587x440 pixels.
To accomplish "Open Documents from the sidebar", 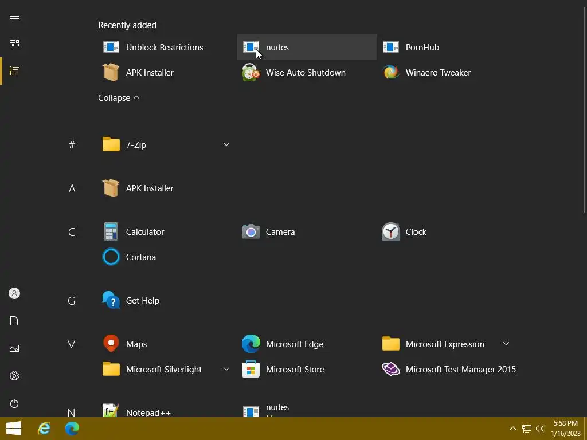I will (x=14, y=321).
